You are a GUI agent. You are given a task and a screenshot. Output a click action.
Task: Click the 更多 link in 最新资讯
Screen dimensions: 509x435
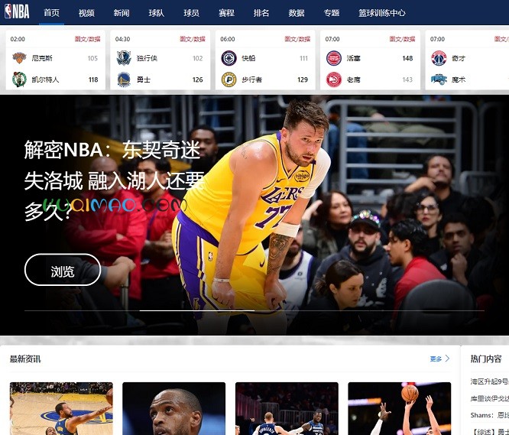[436, 359]
